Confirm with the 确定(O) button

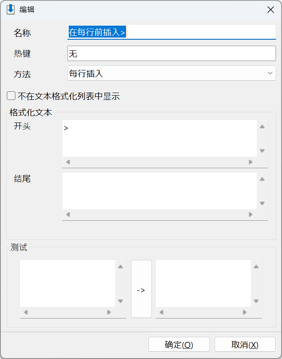point(179,344)
